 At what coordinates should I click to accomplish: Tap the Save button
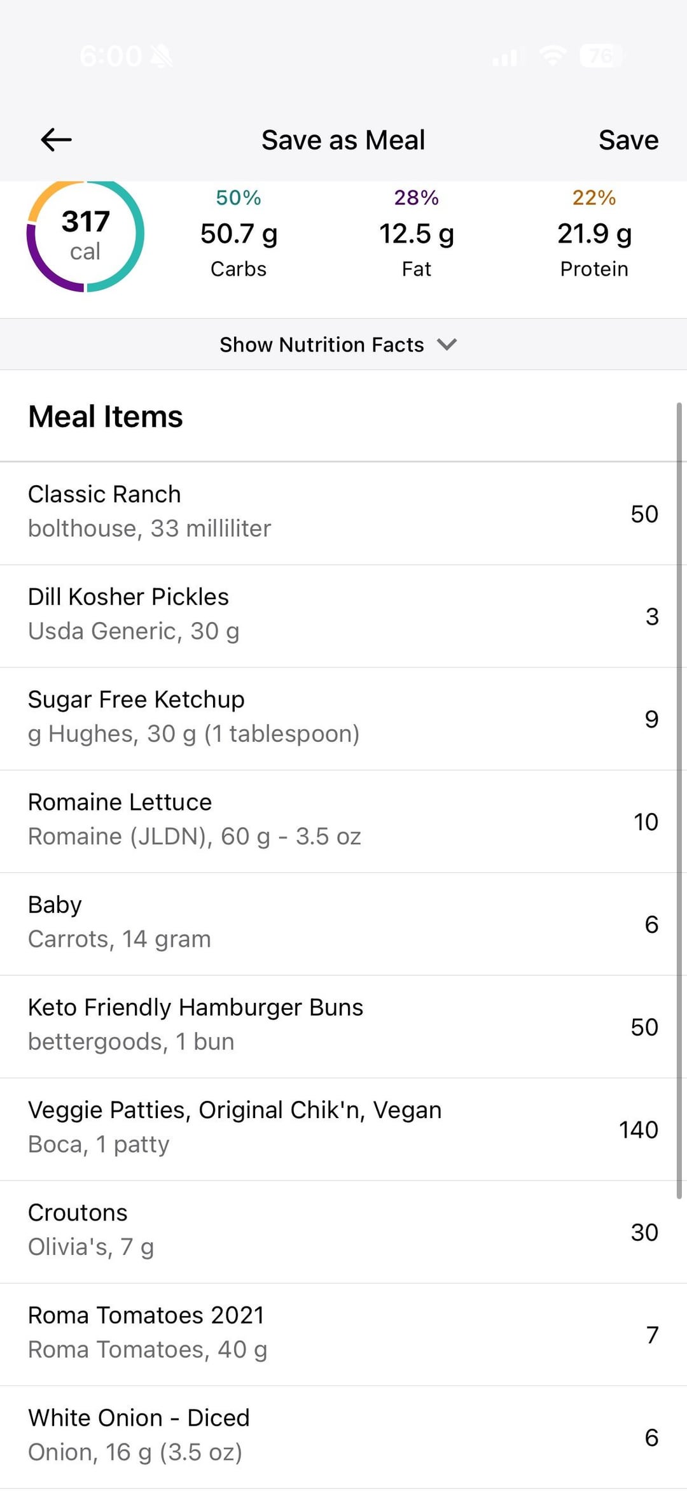tap(628, 140)
